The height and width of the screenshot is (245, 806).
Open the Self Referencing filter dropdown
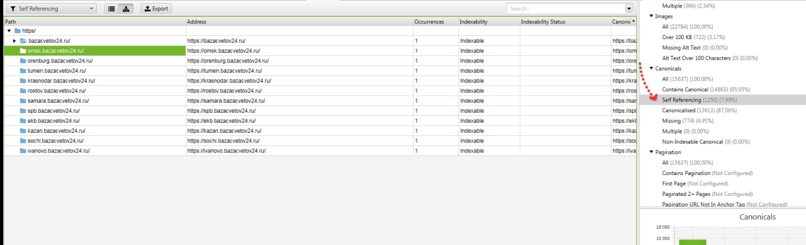[x=52, y=9]
